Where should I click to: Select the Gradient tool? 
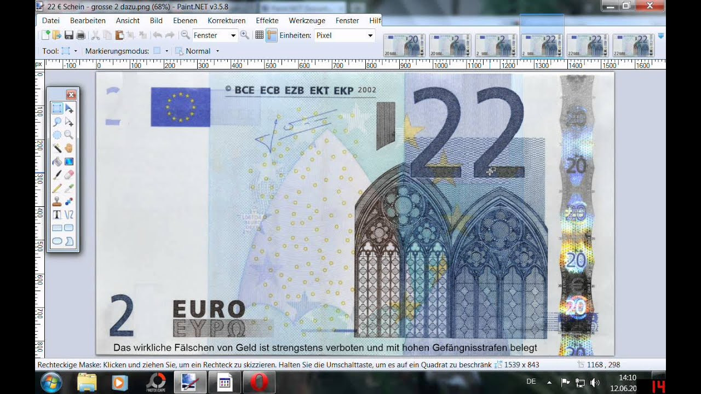69,161
